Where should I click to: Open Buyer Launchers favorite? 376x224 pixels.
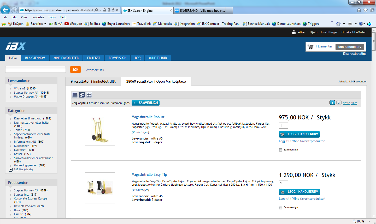[x=116, y=24]
